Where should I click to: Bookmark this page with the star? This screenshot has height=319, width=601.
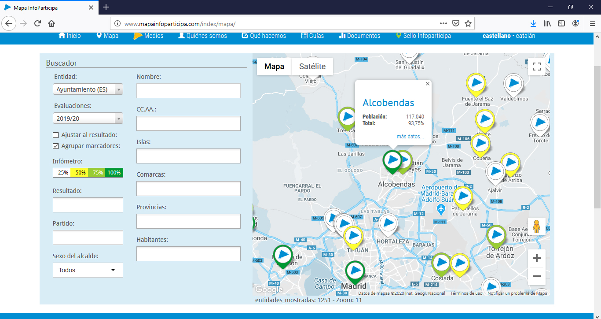pos(468,23)
